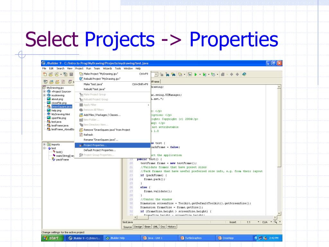The height and width of the screenshot is (247, 329).
Task: Open the Optimize Project dropdown arrow
Action: (x=218, y=74)
